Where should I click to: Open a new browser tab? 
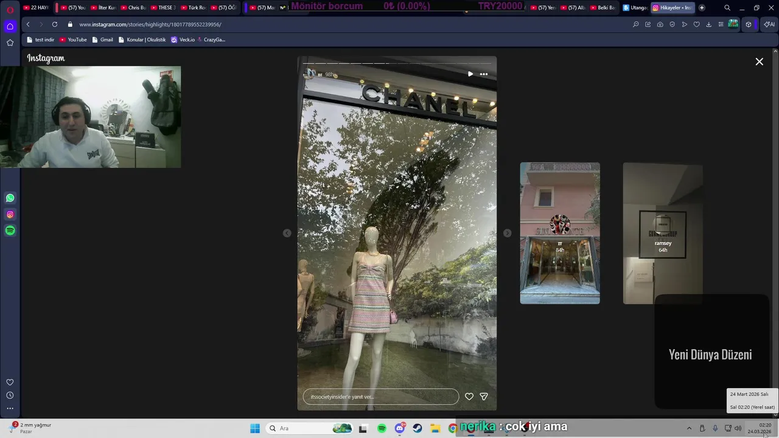702,8
